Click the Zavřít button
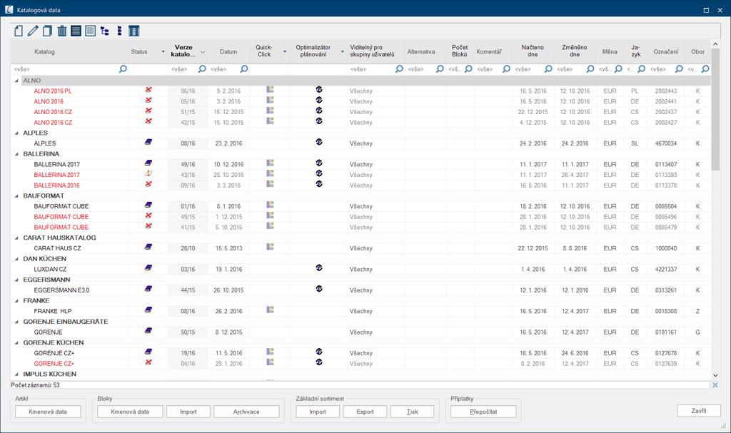 pyautogui.click(x=699, y=411)
